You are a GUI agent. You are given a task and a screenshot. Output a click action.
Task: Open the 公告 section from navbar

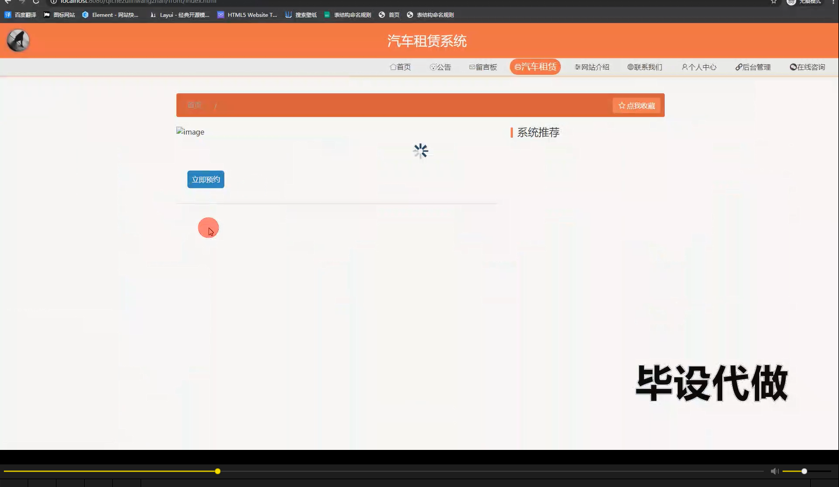point(441,66)
